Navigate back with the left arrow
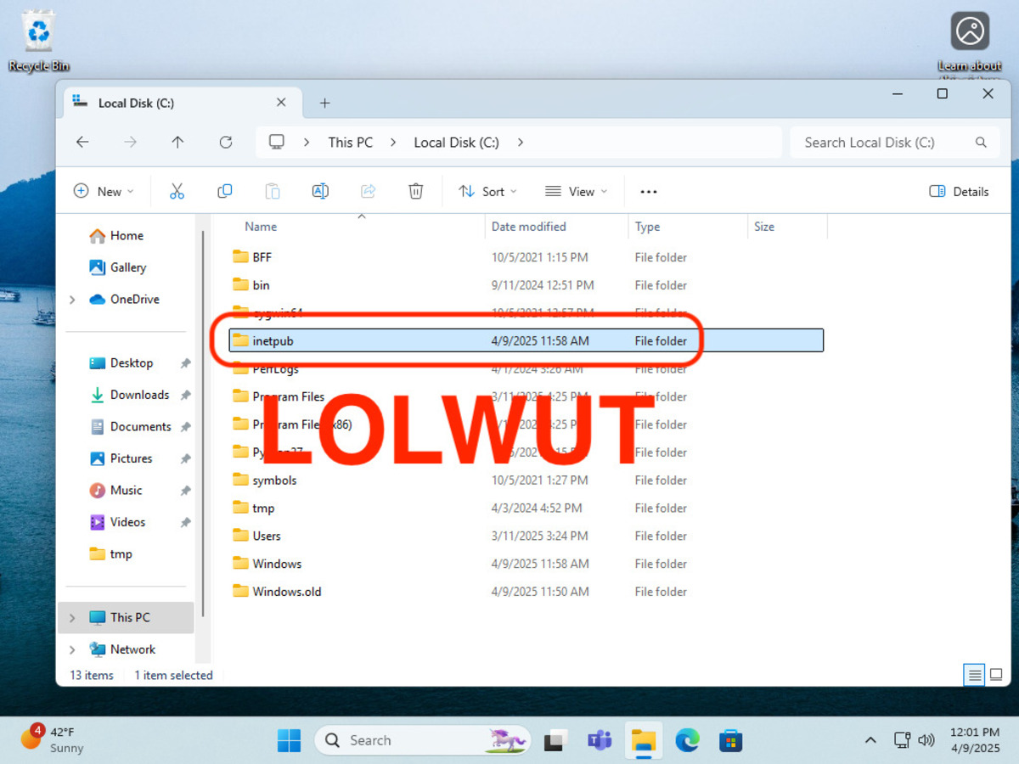Image resolution: width=1019 pixels, height=764 pixels. click(82, 143)
